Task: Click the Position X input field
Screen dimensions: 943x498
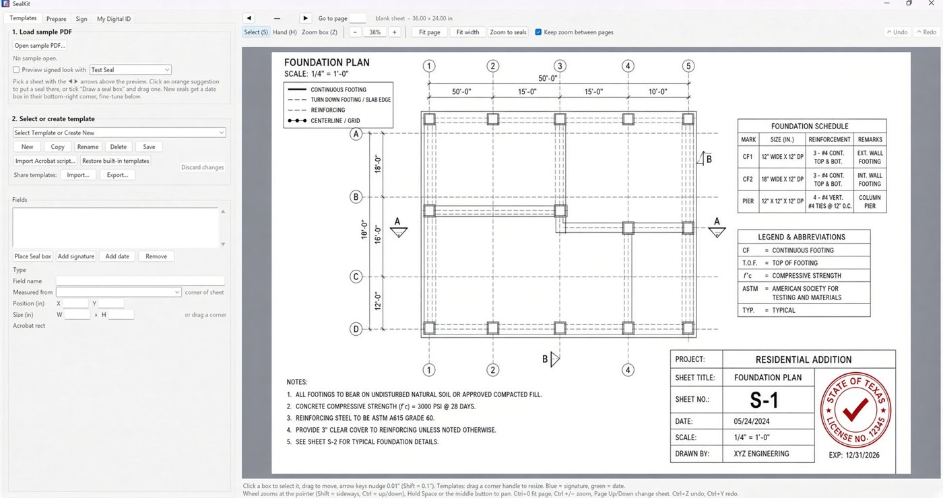Action: (x=75, y=304)
